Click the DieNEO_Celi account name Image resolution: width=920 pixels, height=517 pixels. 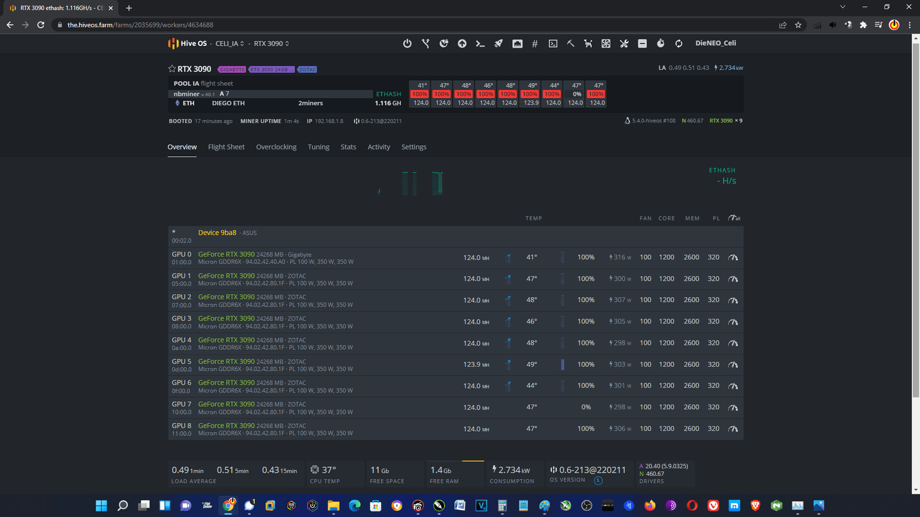point(715,43)
